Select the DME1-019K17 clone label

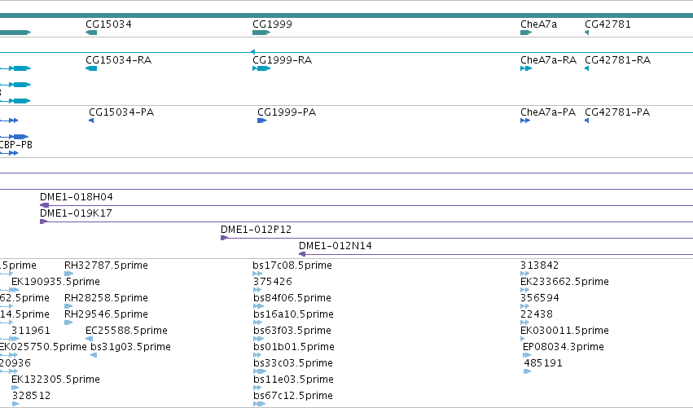[76, 213]
